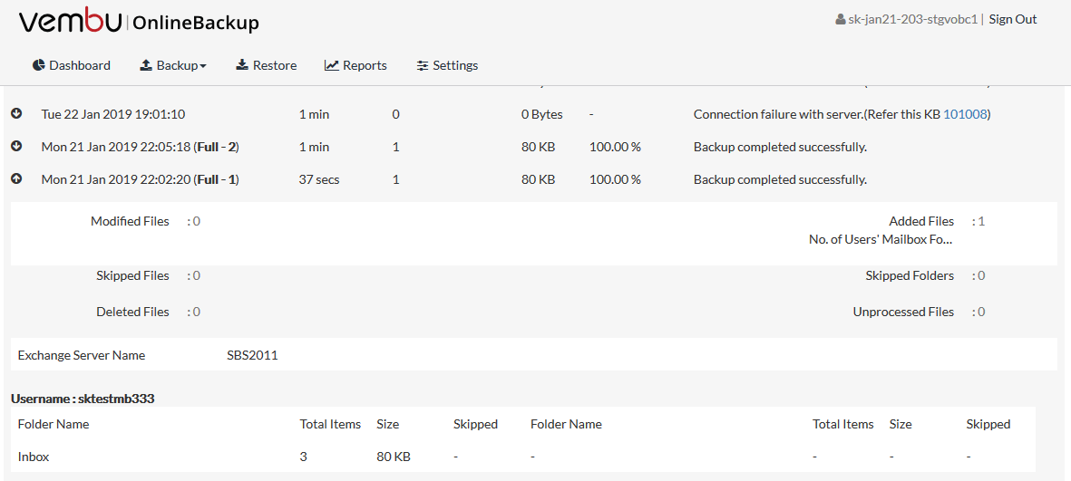Click the truncated No. of Users' Mailbox label
The width and height of the screenshot is (1071, 481).
tap(881, 239)
